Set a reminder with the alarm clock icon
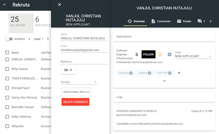The height and width of the screenshot is (134, 219). click(x=160, y=54)
